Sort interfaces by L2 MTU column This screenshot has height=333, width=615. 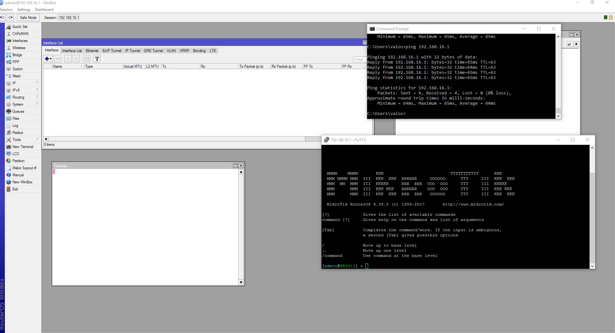click(x=153, y=66)
